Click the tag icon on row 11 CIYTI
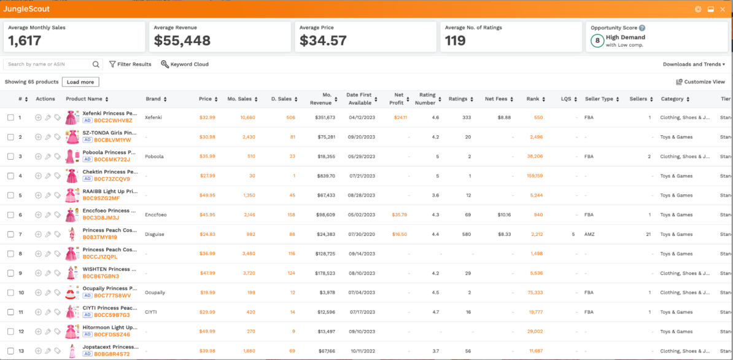The width and height of the screenshot is (733, 360). coord(57,312)
